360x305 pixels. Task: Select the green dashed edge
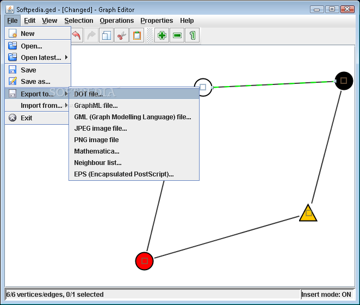click(x=273, y=84)
